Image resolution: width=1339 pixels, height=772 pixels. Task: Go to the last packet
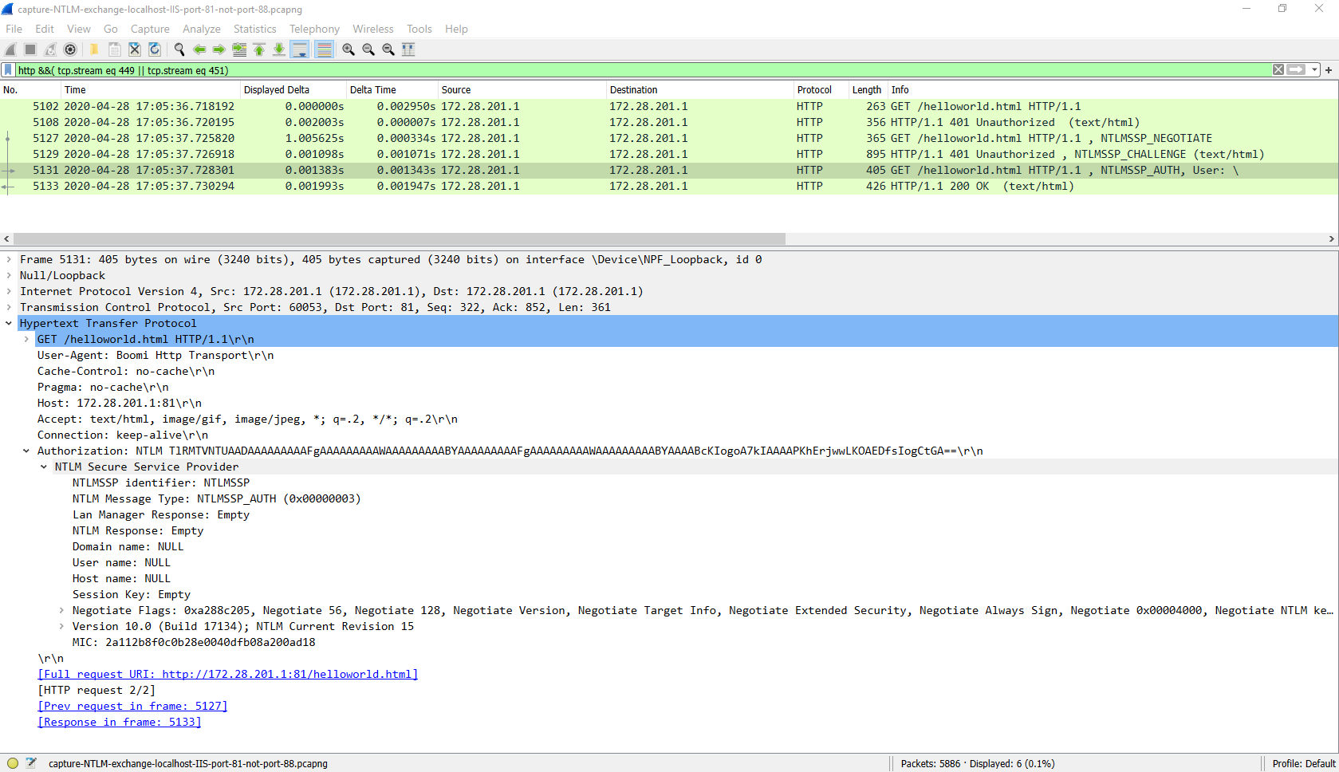coord(278,49)
